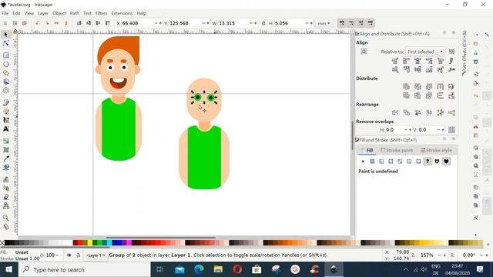The image size is (493, 277).
Task: Select the Eraser tool
Action: point(5,197)
